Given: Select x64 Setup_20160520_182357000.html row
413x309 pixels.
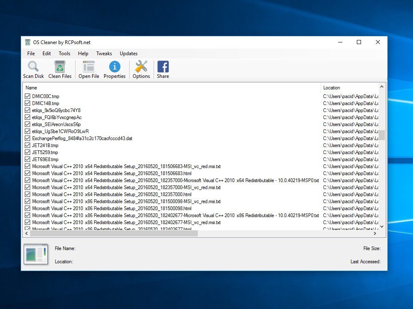Looking at the screenshot, I should 112,194.
